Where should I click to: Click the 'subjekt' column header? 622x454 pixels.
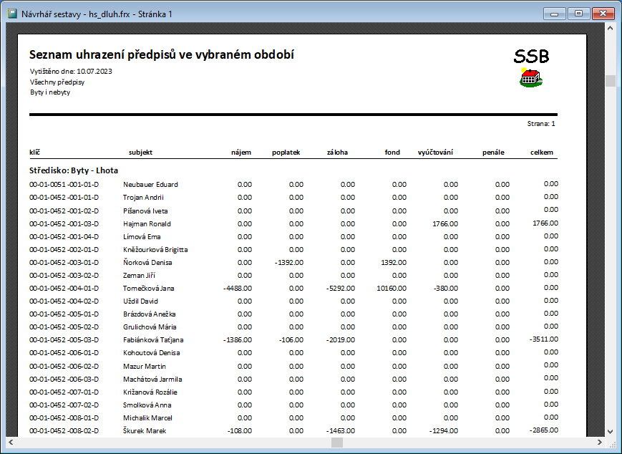pyautogui.click(x=140, y=153)
